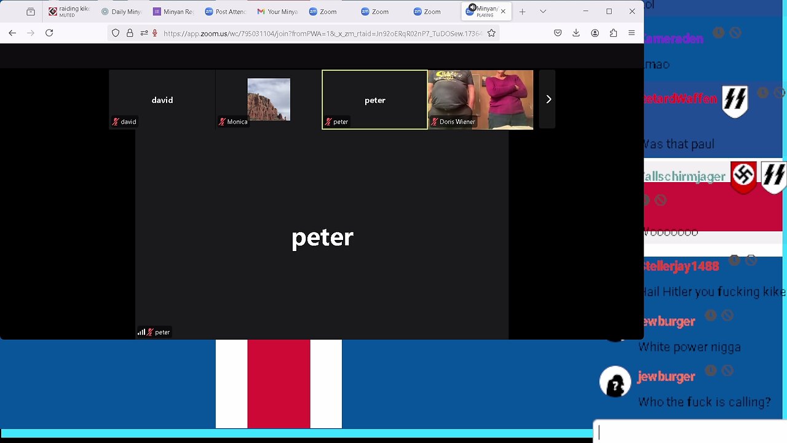Expand the list all tabs chevron

543,12
